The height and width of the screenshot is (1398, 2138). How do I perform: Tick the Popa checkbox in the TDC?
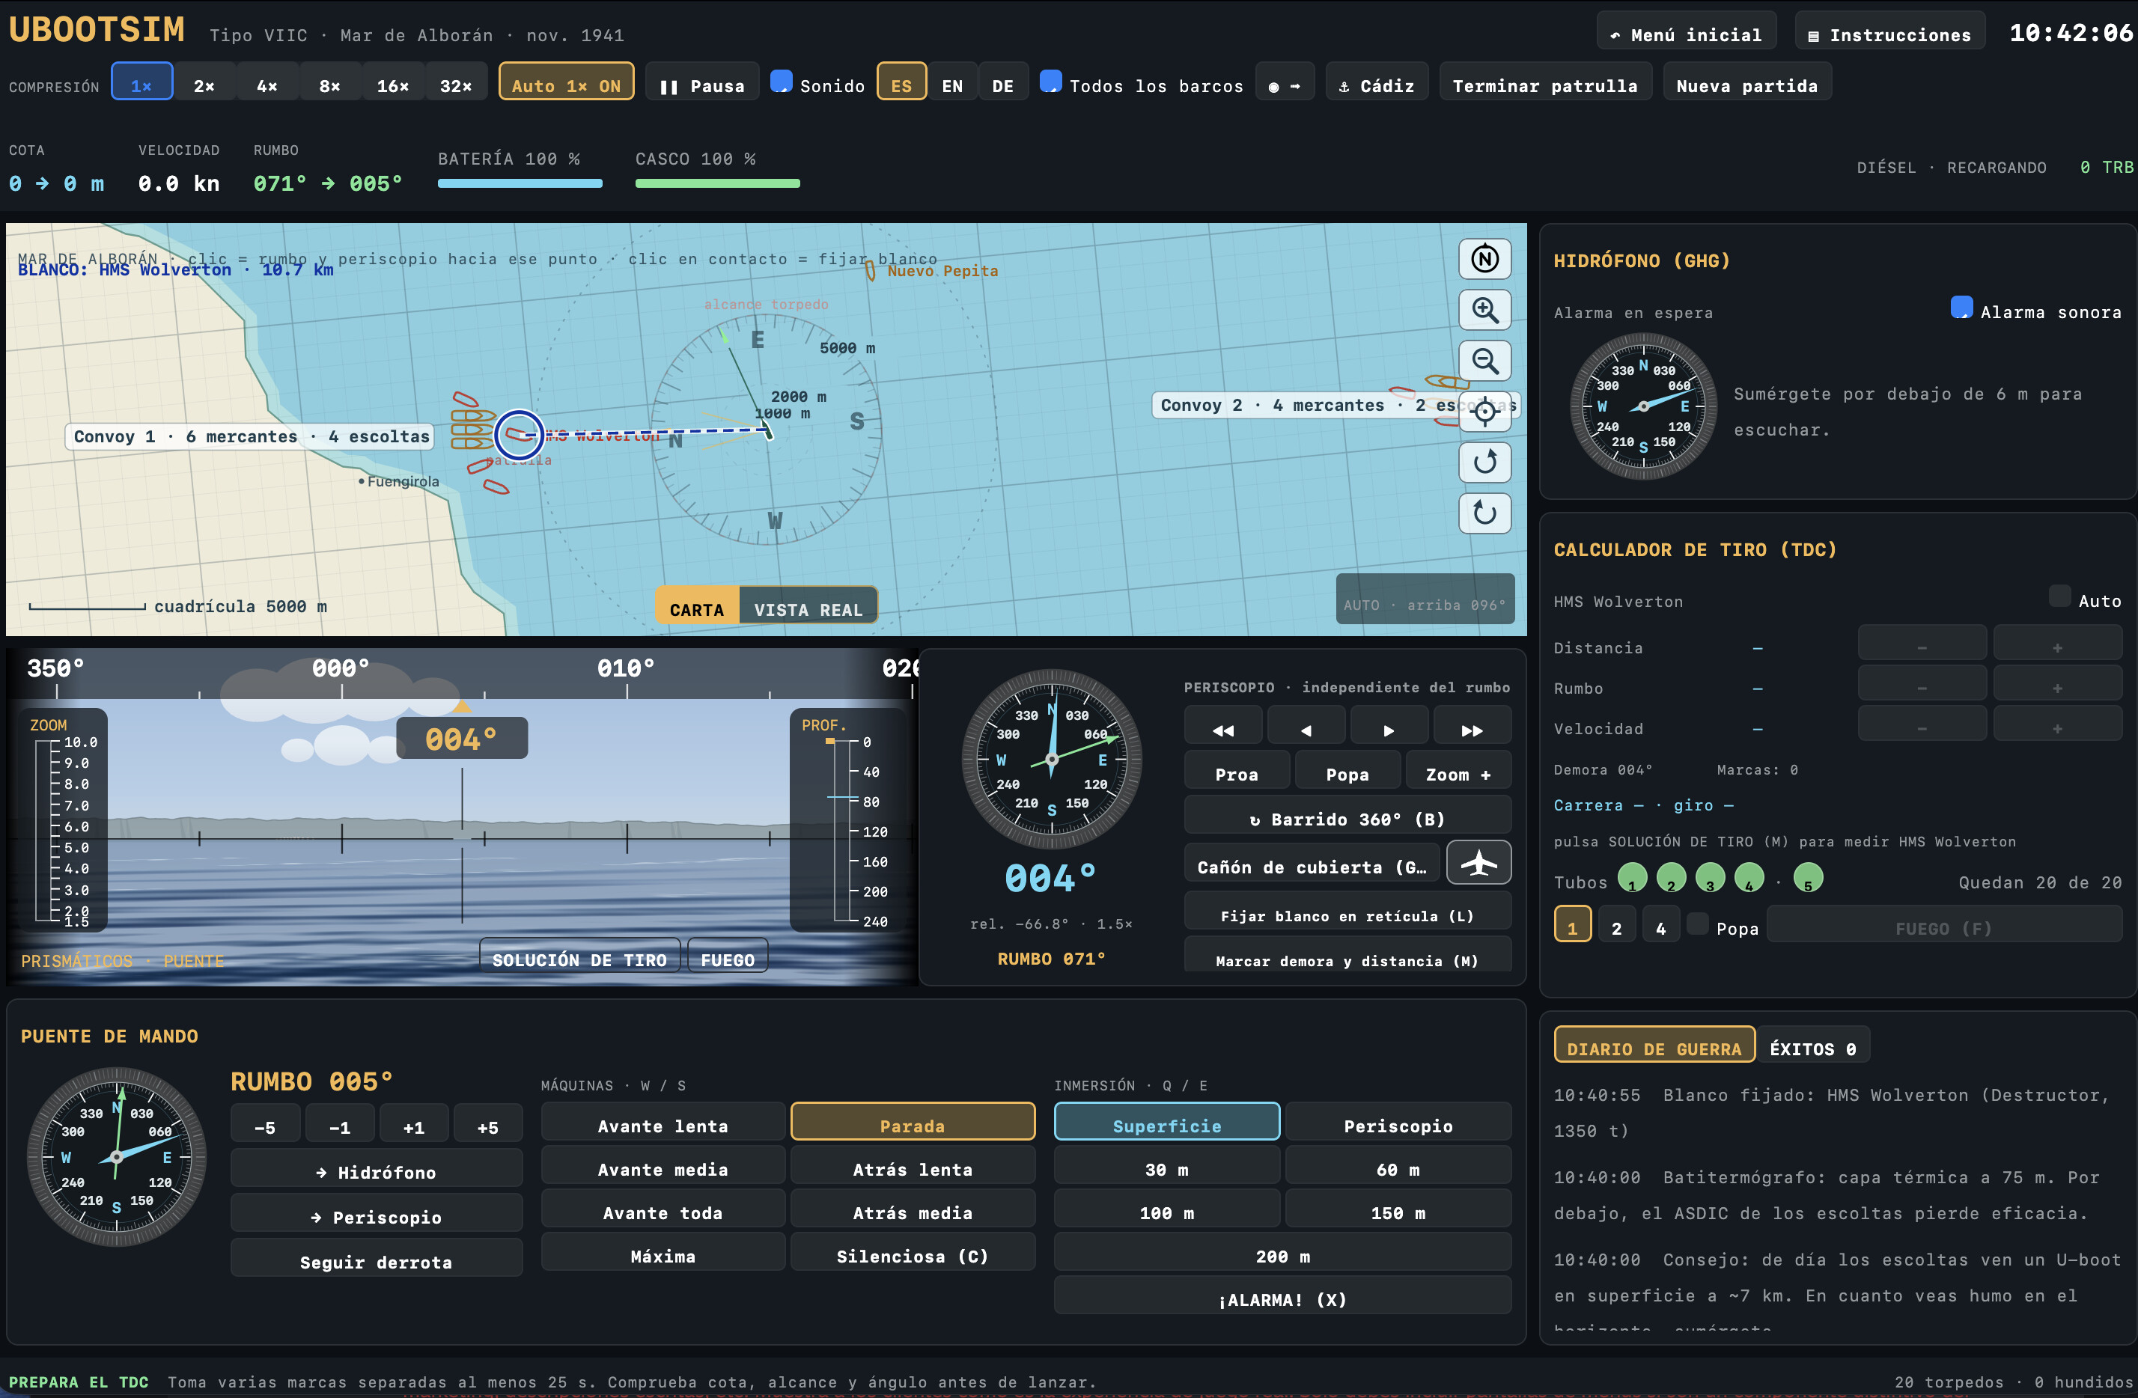point(1697,923)
